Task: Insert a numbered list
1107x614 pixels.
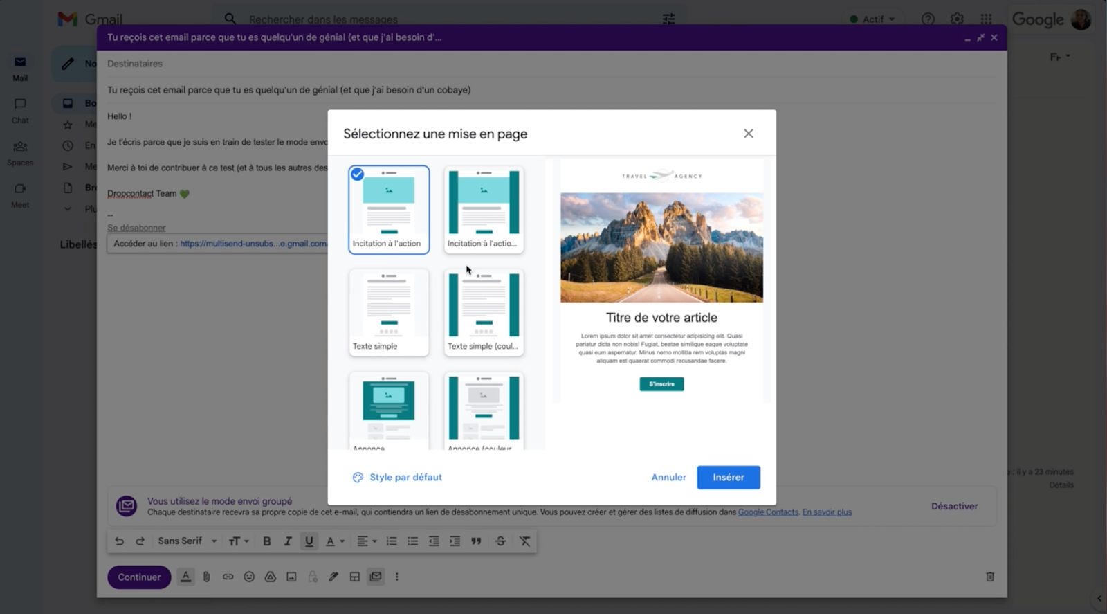Action: pyautogui.click(x=392, y=541)
